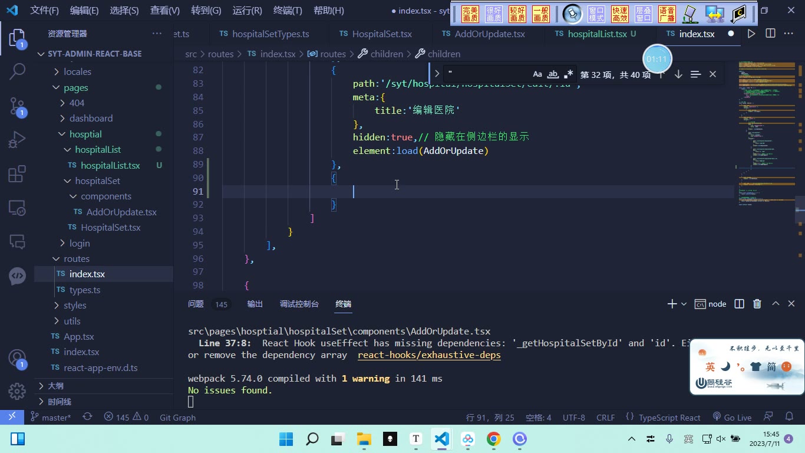Open the Source Control view
This screenshot has width=805, height=453.
click(x=17, y=107)
